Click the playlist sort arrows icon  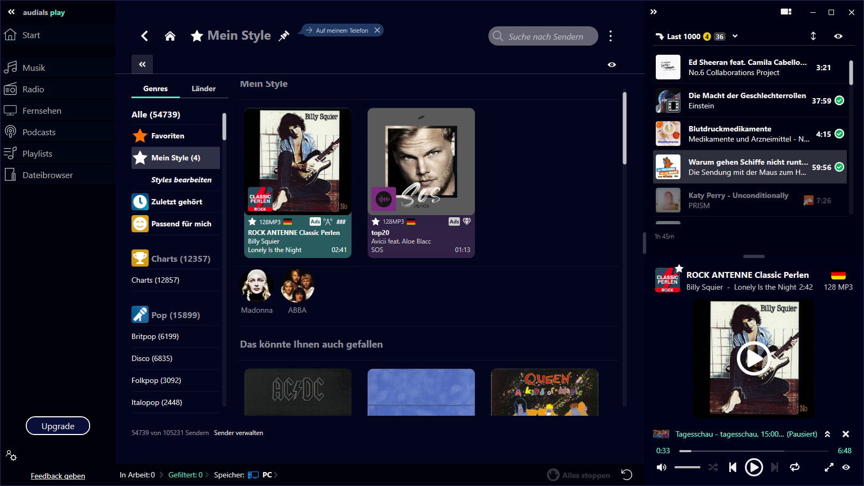point(813,36)
